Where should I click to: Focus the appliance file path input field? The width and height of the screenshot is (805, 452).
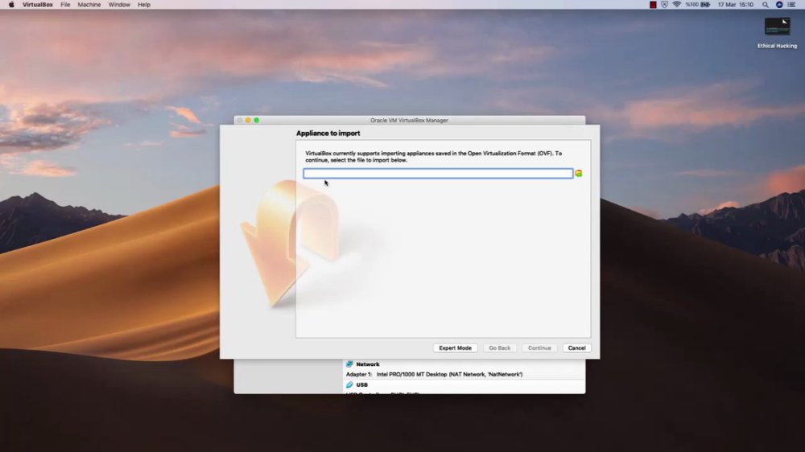click(x=438, y=174)
